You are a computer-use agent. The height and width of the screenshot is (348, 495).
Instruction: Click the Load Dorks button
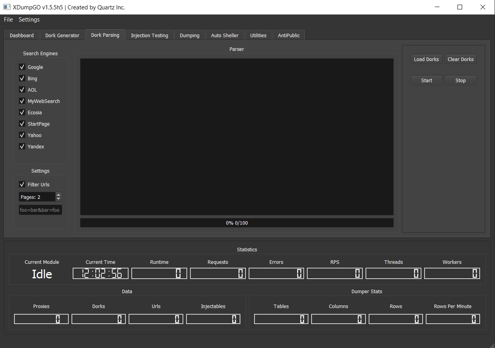click(x=427, y=59)
